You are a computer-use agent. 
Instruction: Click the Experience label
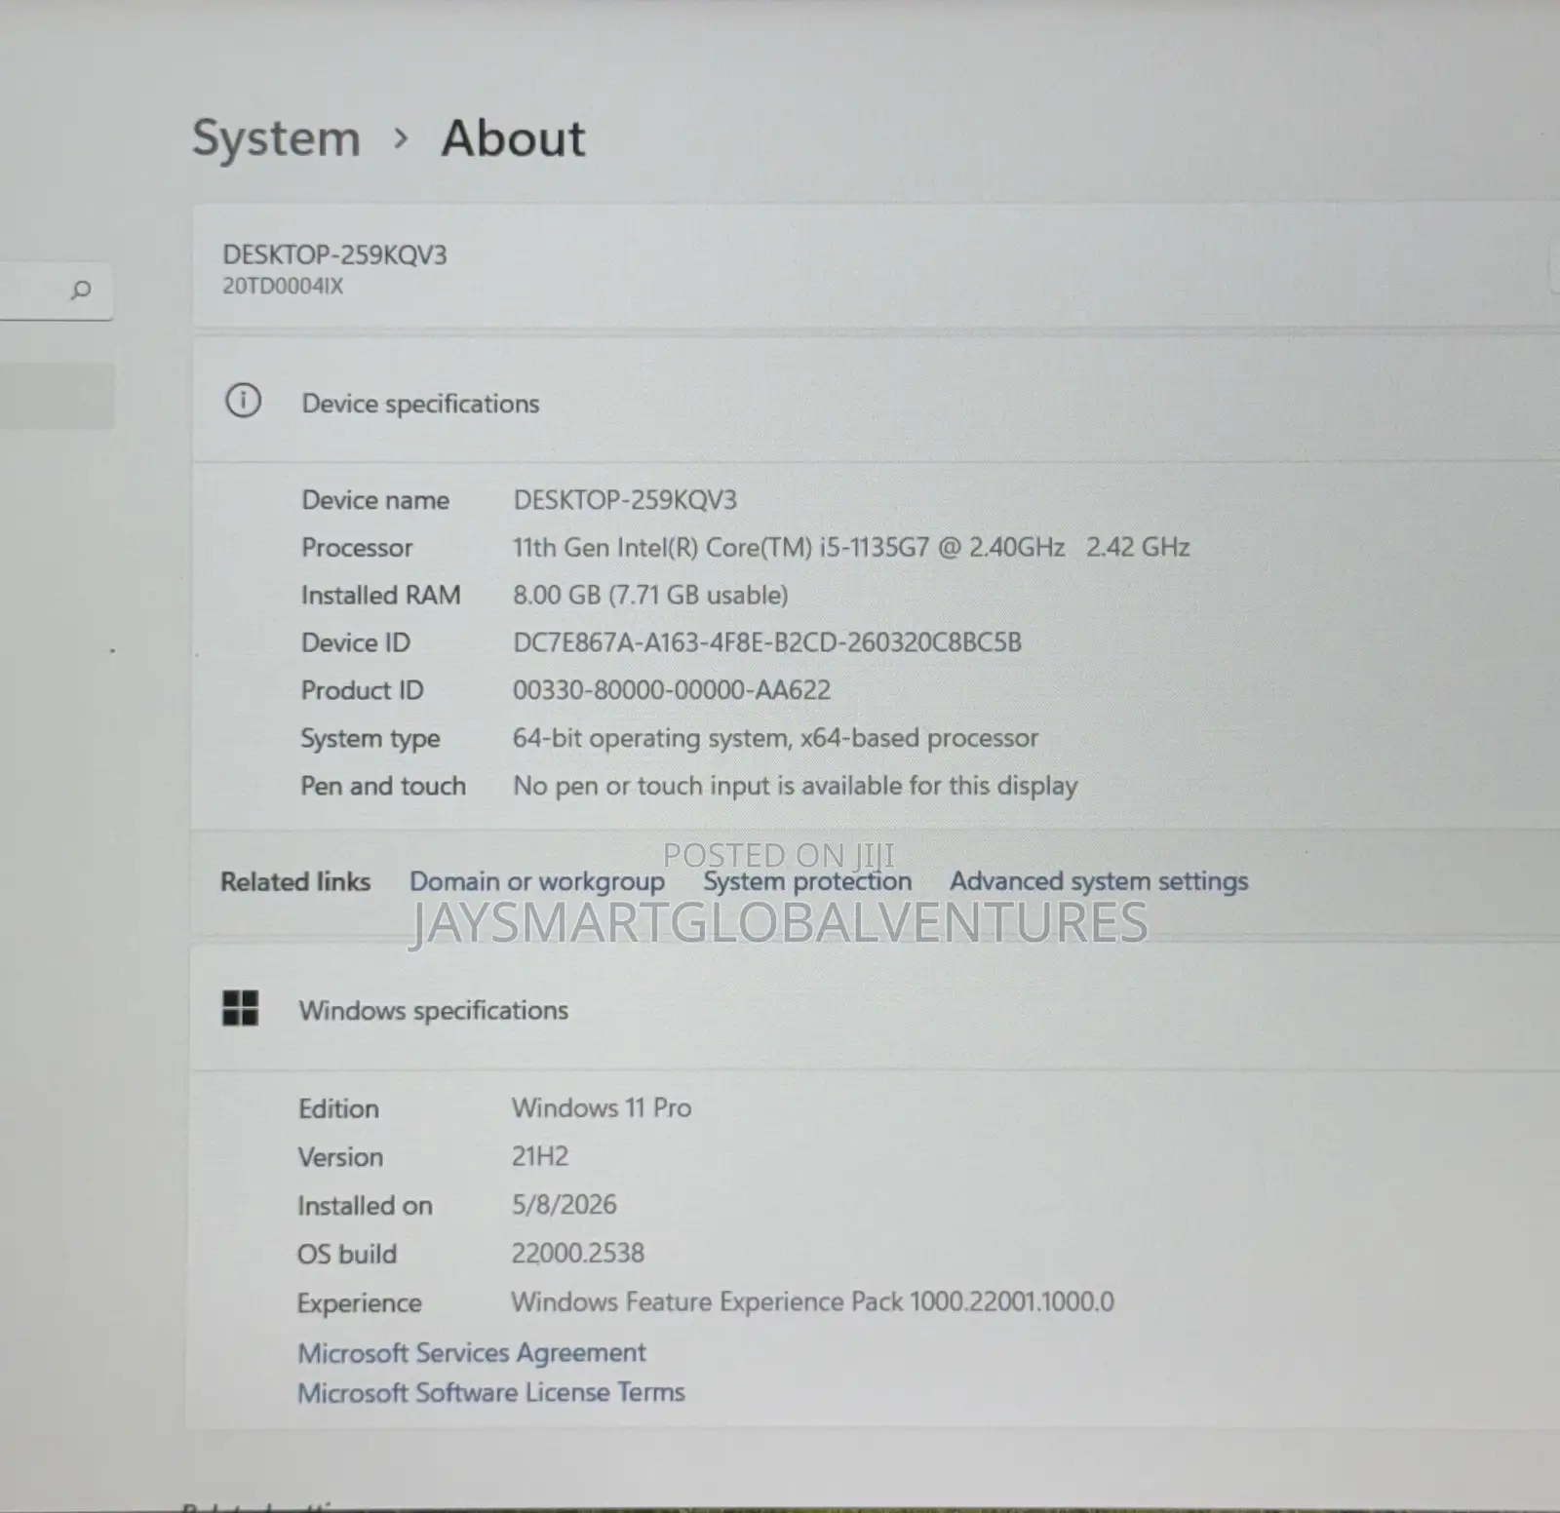coord(359,1303)
